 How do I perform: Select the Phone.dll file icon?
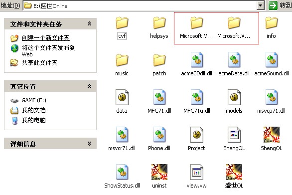pyautogui.click(x=159, y=135)
